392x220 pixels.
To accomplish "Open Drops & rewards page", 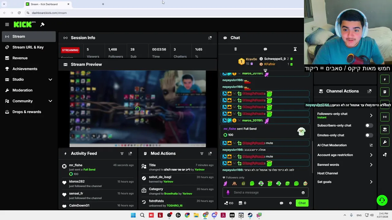I will tap(28, 112).
